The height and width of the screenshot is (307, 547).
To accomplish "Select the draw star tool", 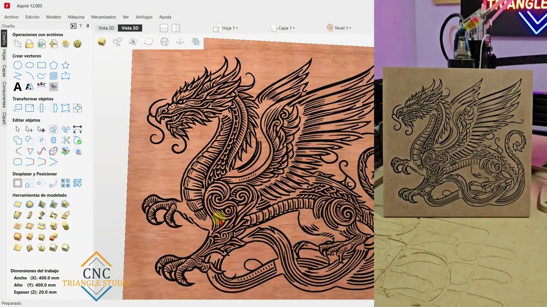I will point(65,65).
